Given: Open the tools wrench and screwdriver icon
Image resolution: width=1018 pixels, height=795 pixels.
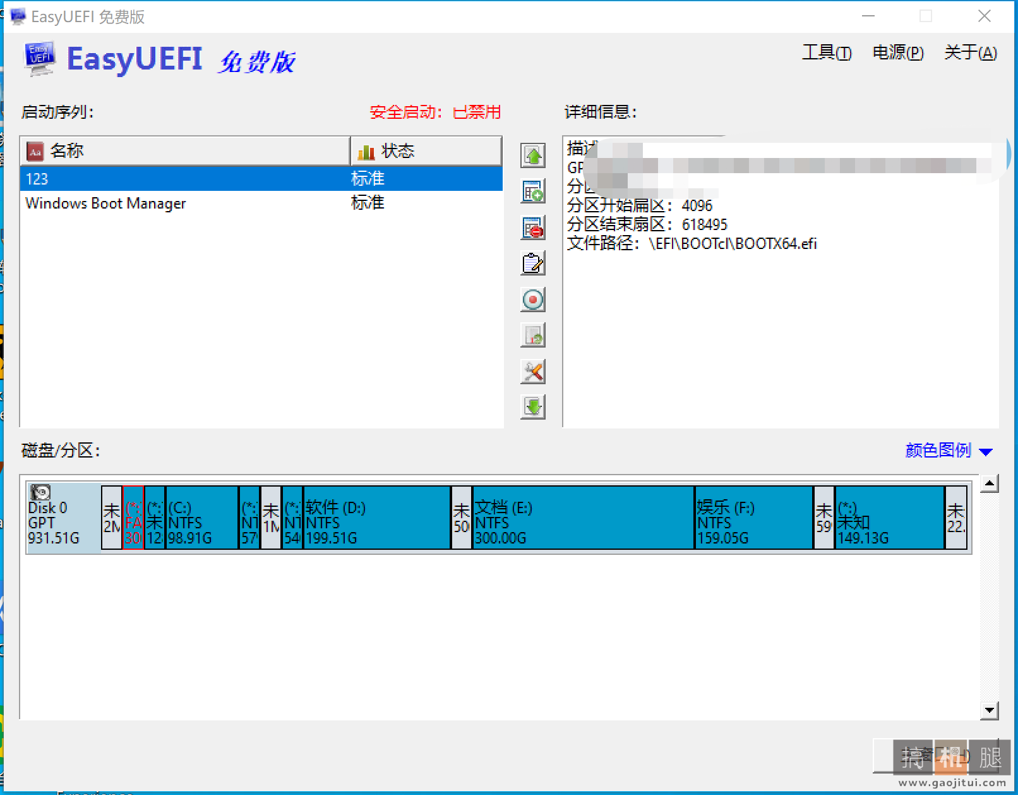Looking at the screenshot, I should pos(533,372).
